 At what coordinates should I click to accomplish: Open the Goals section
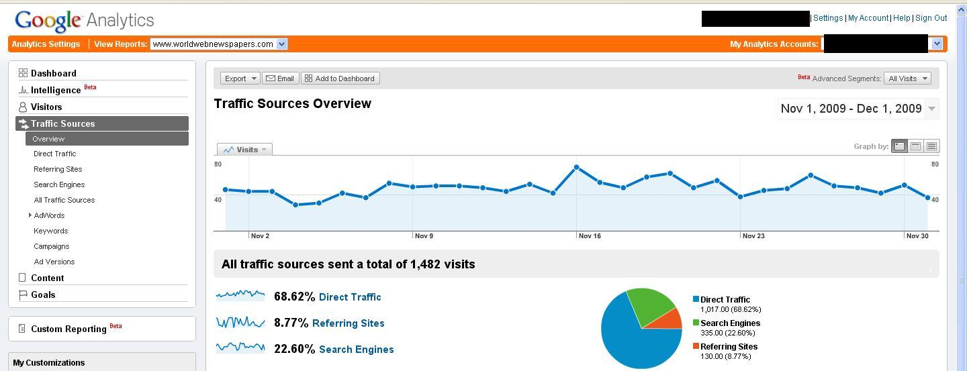click(43, 295)
